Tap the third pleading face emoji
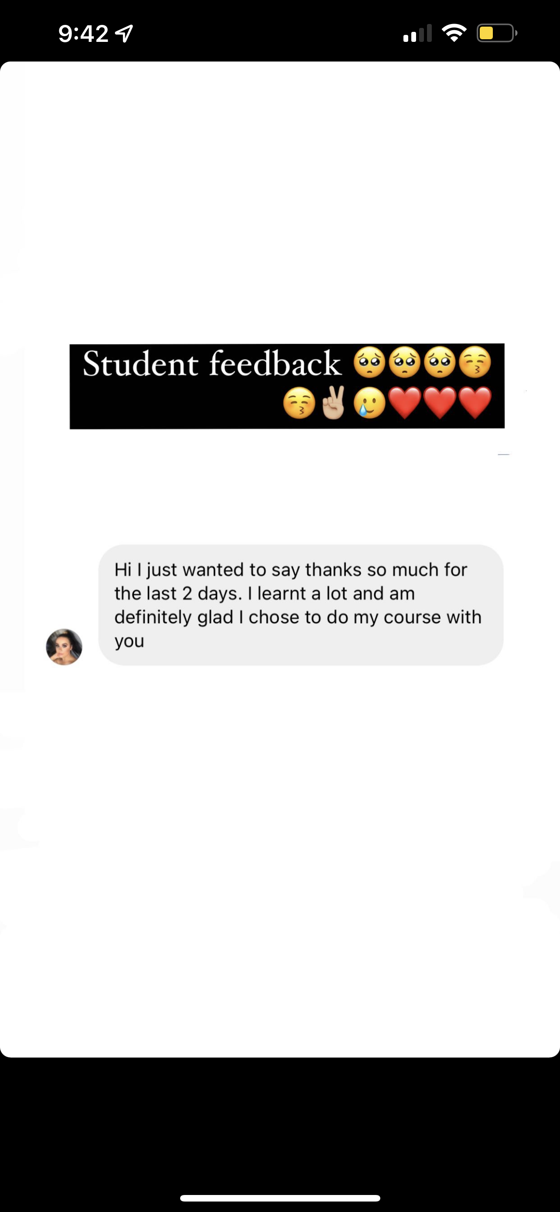This screenshot has width=560, height=1212. click(x=440, y=363)
